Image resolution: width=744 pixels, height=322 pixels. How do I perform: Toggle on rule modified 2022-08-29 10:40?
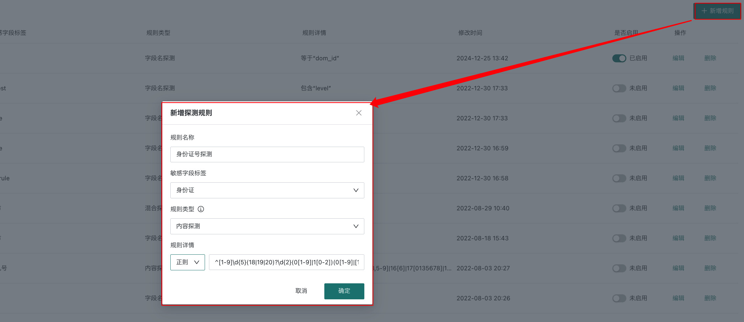click(x=619, y=208)
